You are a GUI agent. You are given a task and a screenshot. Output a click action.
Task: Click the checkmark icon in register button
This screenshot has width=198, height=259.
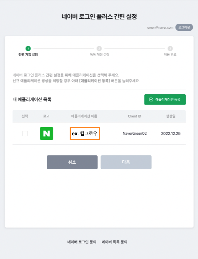coord(151,99)
